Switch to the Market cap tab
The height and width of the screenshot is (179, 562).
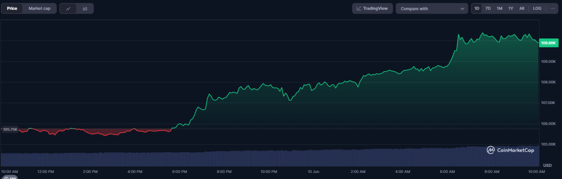coord(39,8)
